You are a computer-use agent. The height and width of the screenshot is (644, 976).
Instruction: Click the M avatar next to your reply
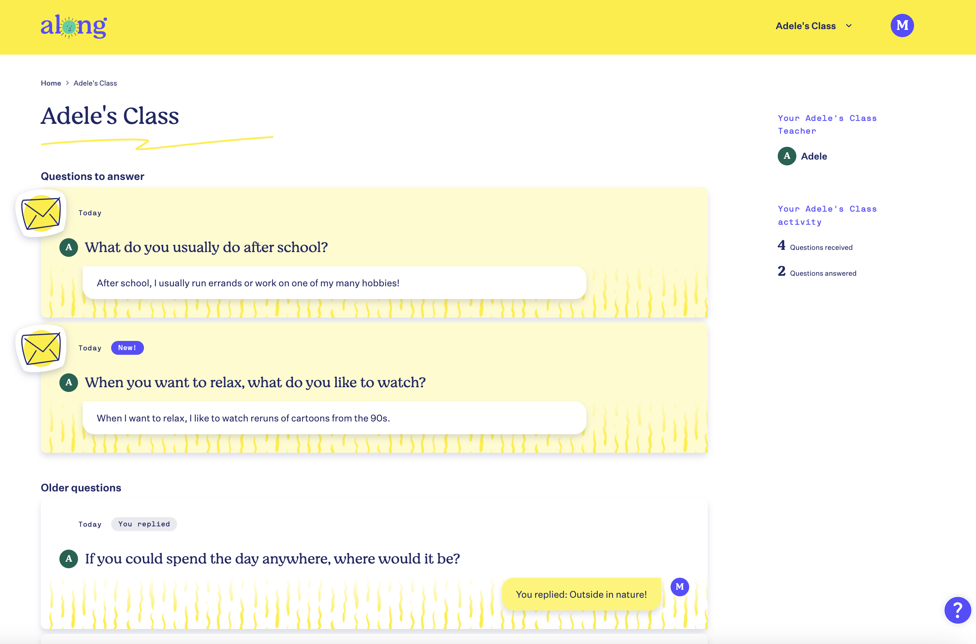coord(680,587)
